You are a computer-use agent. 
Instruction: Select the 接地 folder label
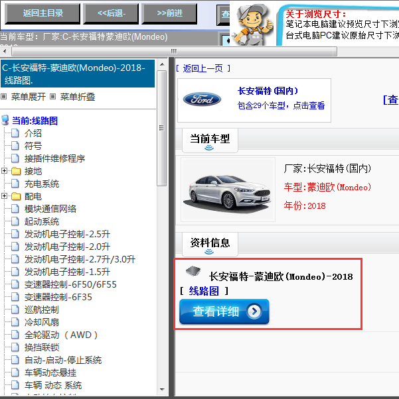pos(33,171)
